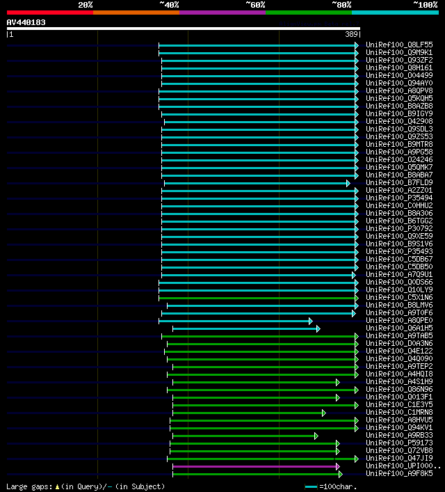
Task: Select label UniRef100_P35493
Action: coord(399,251)
